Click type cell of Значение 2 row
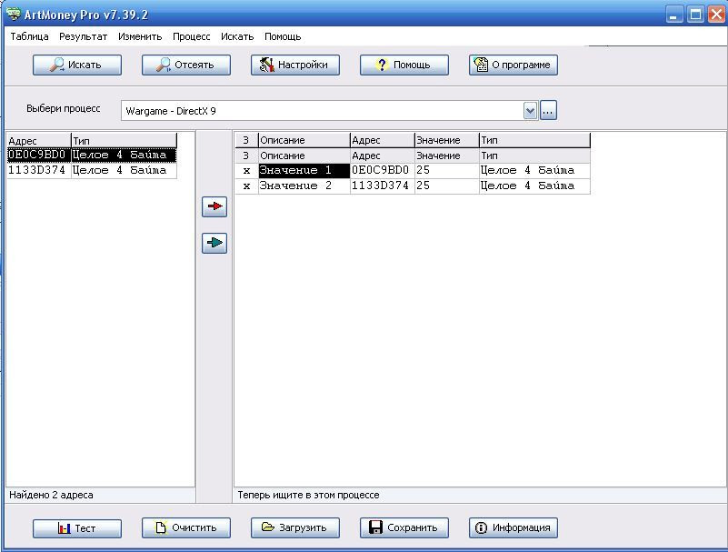 pyautogui.click(x=534, y=186)
